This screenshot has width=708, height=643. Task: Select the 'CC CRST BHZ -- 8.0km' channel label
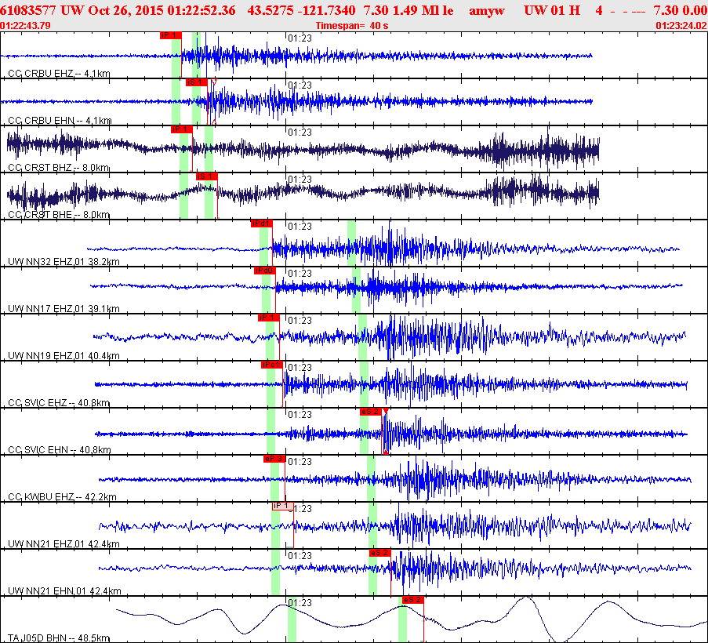tap(58, 168)
